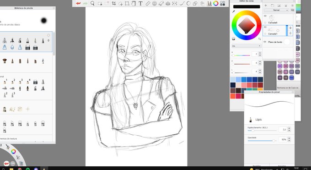Open the layer panel menu icon
This screenshot has width=311, height=170.
(292, 5)
